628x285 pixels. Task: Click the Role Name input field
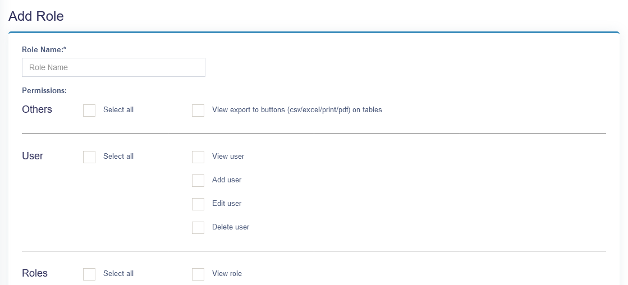[x=113, y=67]
